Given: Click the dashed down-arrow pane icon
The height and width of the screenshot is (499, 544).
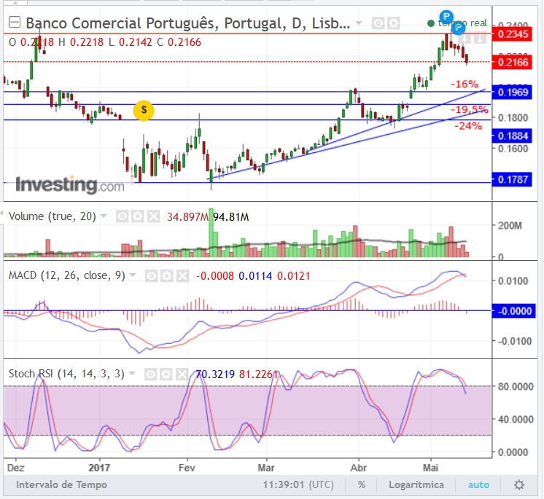Looking at the screenshot, I should coord(480,38).
